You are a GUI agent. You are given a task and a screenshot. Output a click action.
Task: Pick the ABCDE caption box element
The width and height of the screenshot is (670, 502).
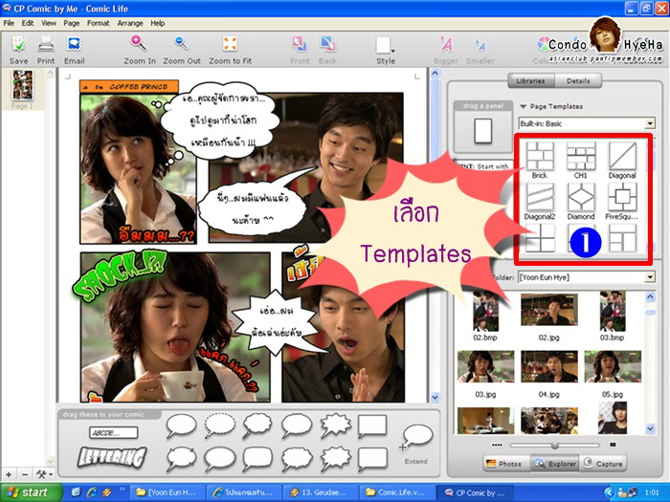[114, 432]
